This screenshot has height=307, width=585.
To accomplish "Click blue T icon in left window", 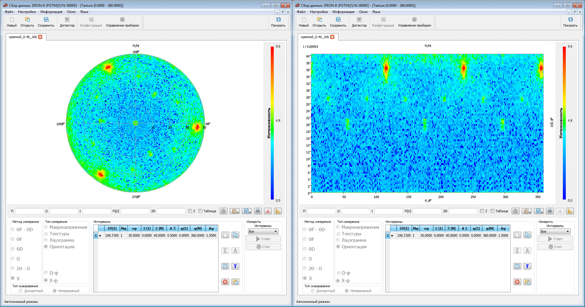I will (235, 266).
